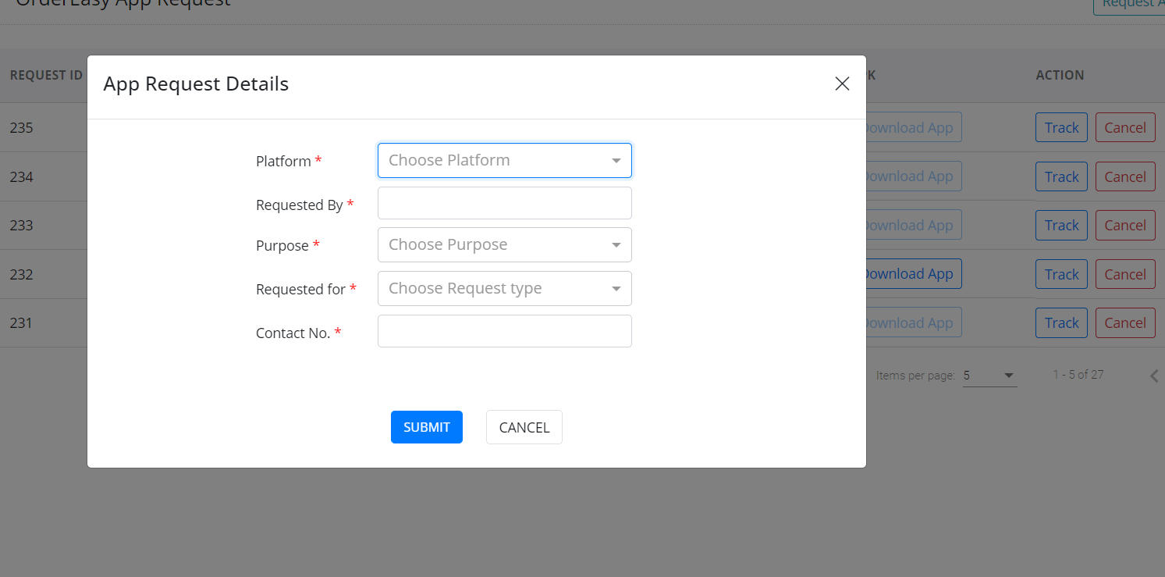The height and width of the screenshot is (577, 1165).
Task: Click the dropdown arrow in Platform field
Action: coord(616,161)
